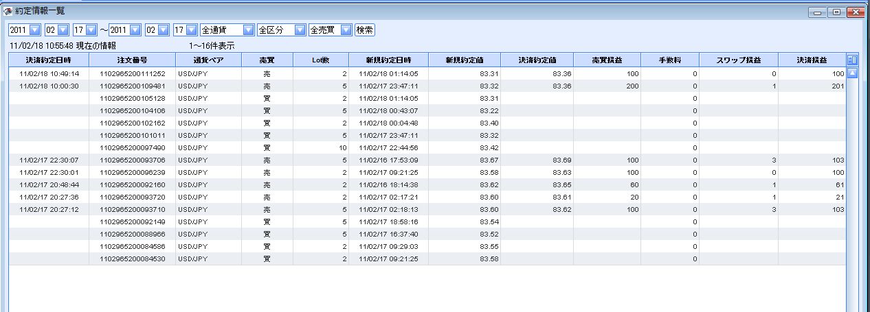Viewport: 870px width, 312px height.
Task: Click the column settings icon beside 決済損益
Action: 853,60
